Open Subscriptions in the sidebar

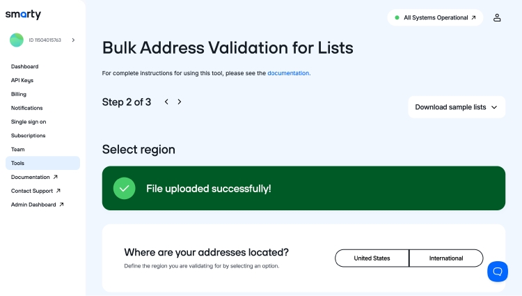pyautogui.click(x=29, y=135)
